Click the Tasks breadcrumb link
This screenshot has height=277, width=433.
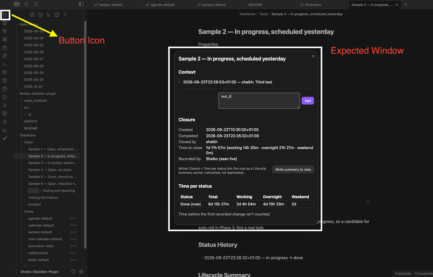point(264,14)
